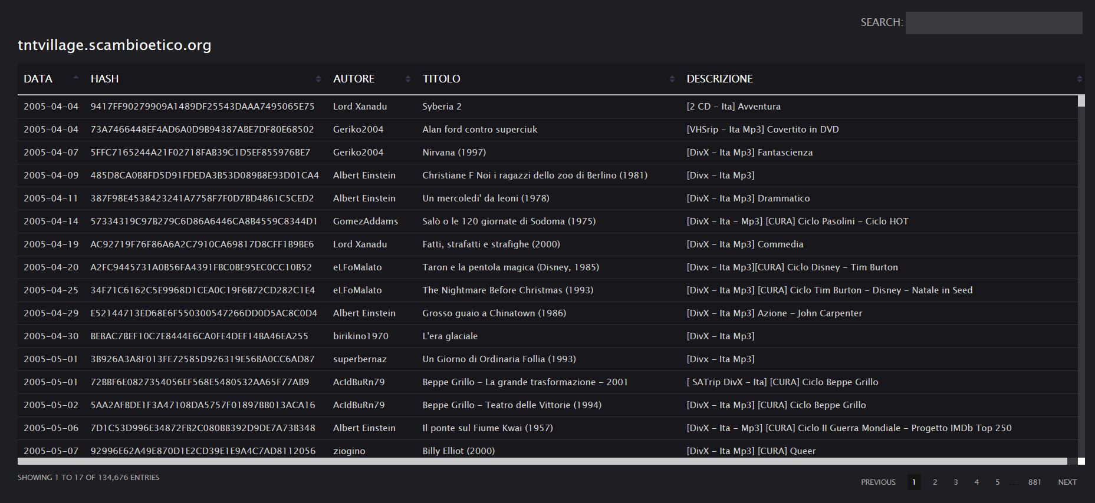Sort table using the AUTORE sort arrows
This screenshot has height=503, width=1095.
(407, 79)
